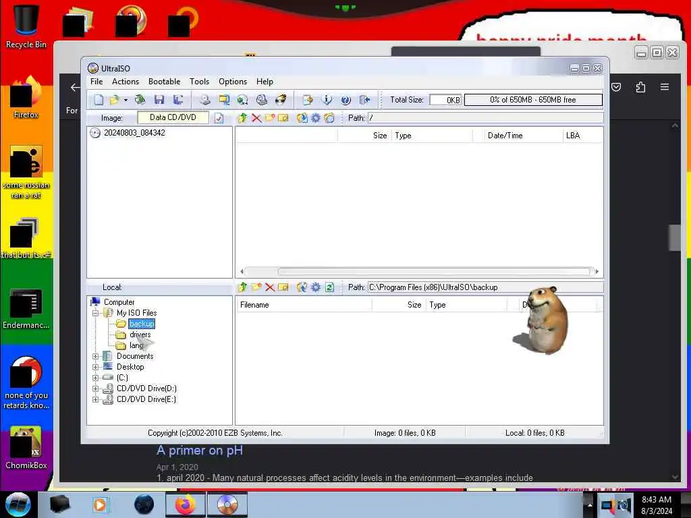Click the Filename column header
Screen dimensions: 691x518
(304, 305)
